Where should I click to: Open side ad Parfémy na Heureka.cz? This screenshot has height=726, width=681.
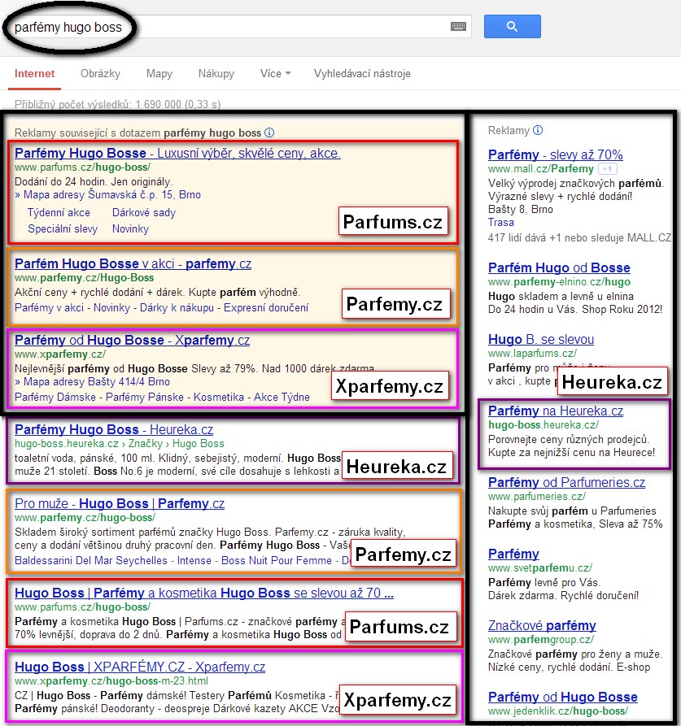(x=556, y=411)
